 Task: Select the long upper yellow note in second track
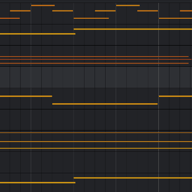pos(133,29)
